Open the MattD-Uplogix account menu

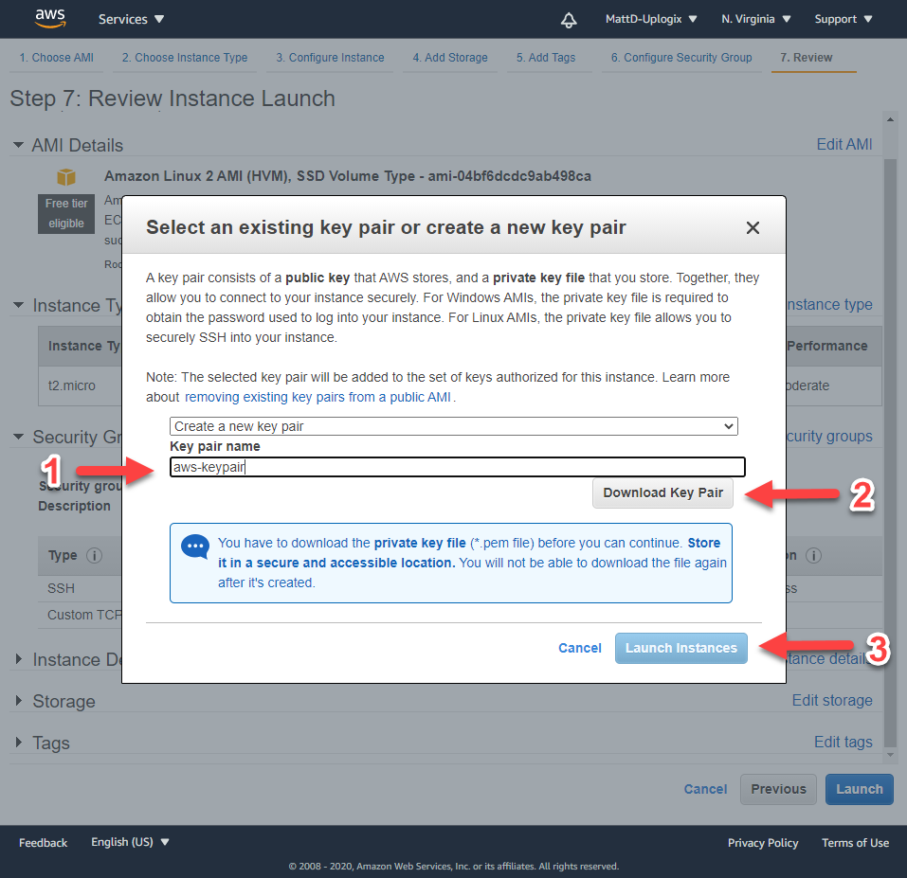[x=650, y=19]
